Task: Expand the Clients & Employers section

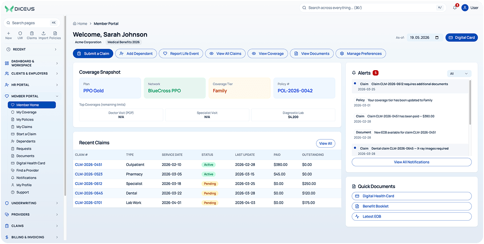Action: coord(57,73)
